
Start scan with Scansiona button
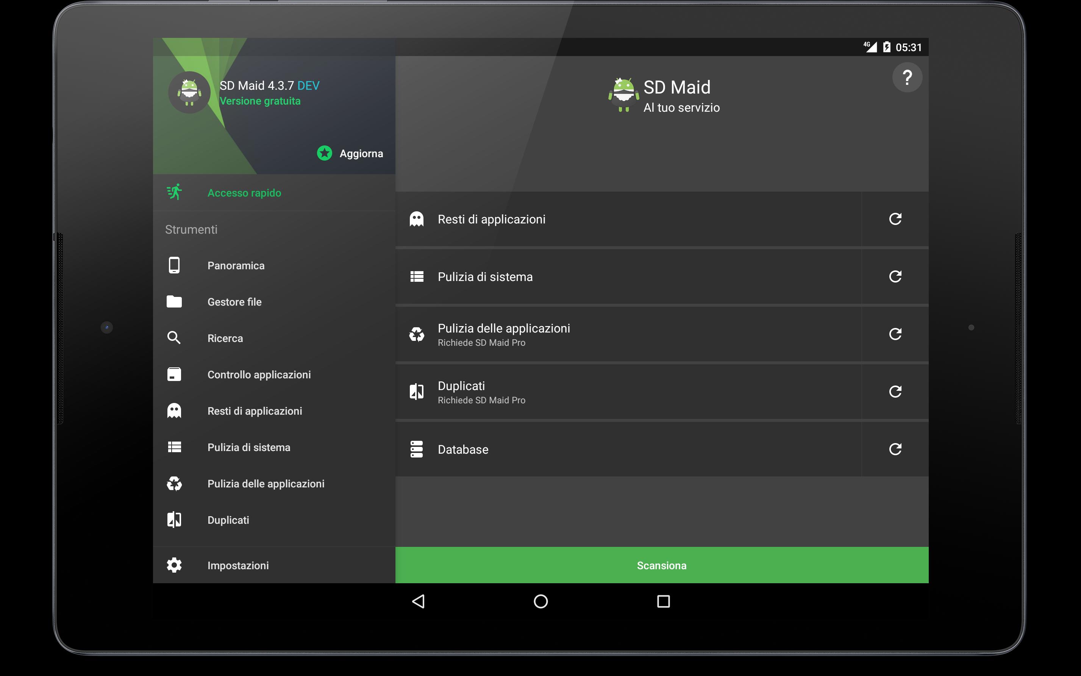[662, 565]
